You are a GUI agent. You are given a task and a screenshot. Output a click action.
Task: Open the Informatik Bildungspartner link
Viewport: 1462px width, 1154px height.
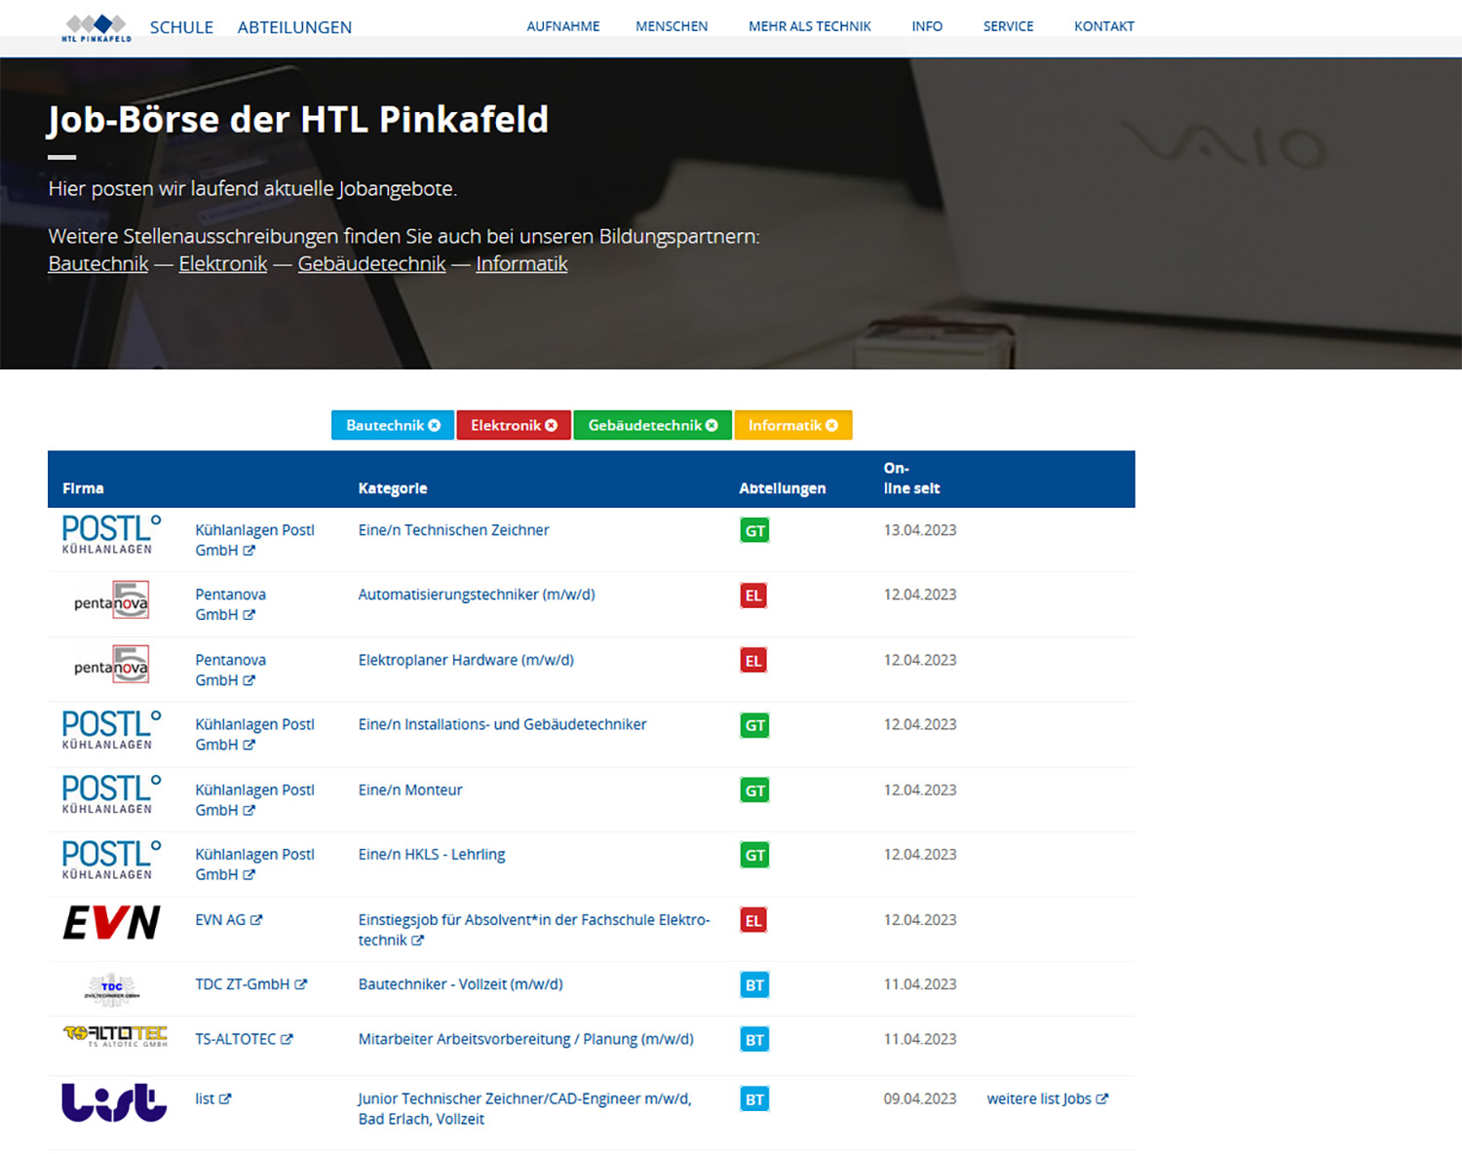[x=521, y=263]
